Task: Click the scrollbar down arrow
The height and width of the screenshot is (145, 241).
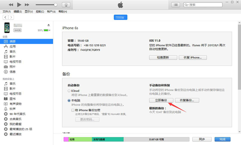Action: click(x=239, y=131)
